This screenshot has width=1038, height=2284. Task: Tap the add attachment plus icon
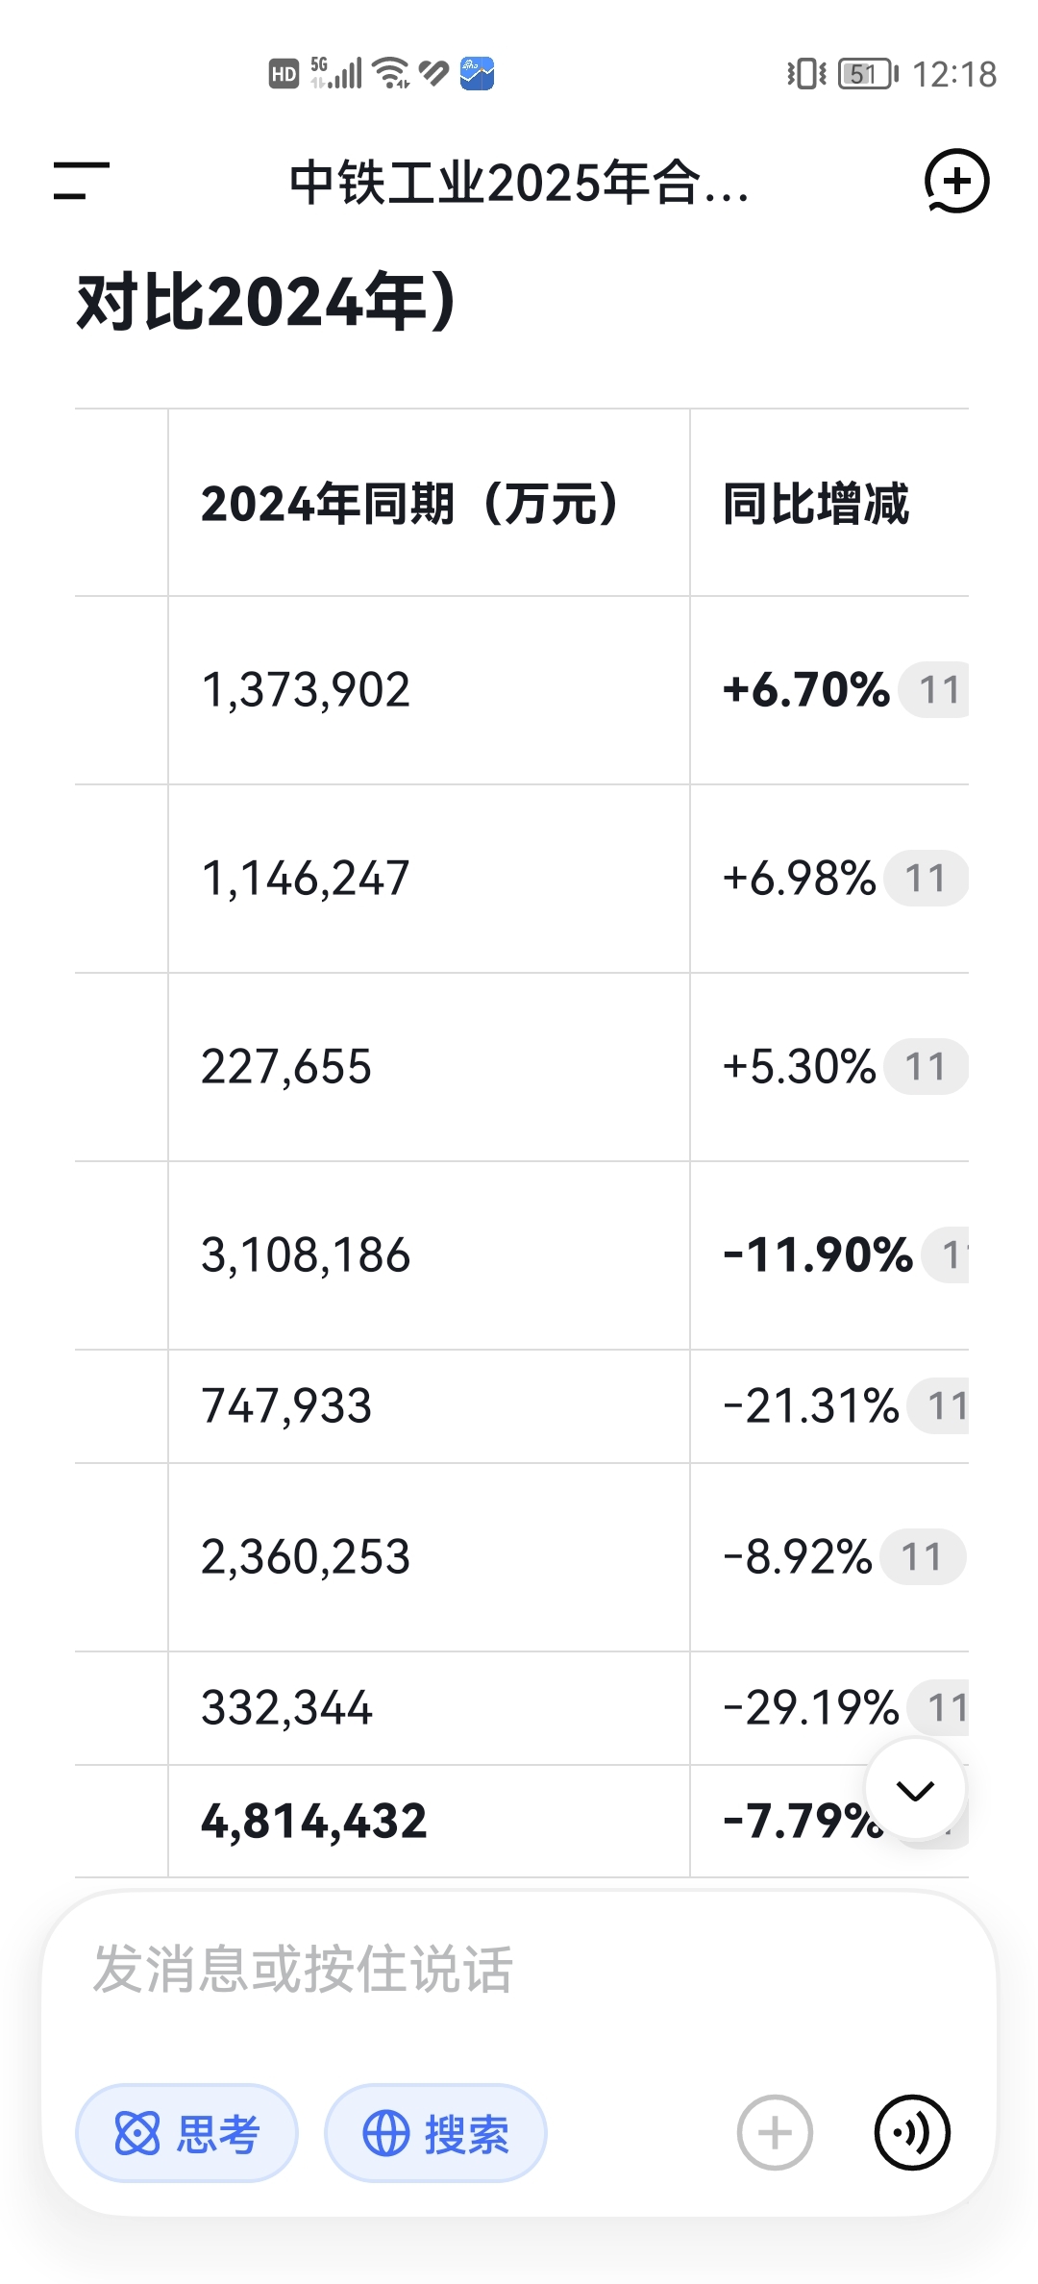tap(775, 2132)
